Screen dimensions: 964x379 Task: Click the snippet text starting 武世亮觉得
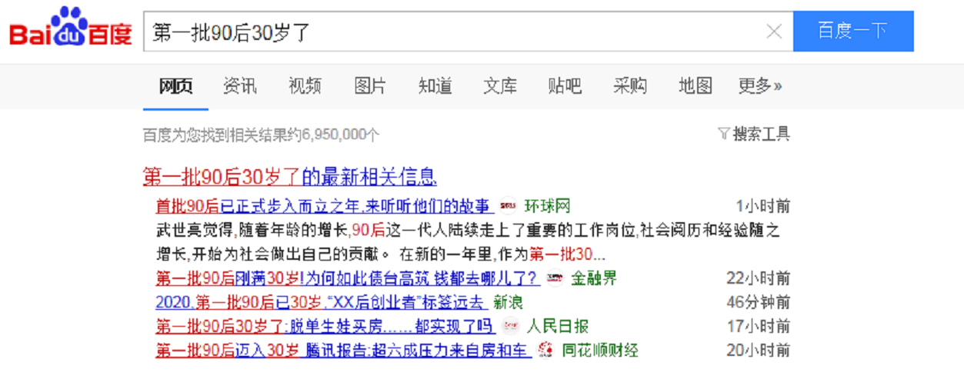coord(469,242)
